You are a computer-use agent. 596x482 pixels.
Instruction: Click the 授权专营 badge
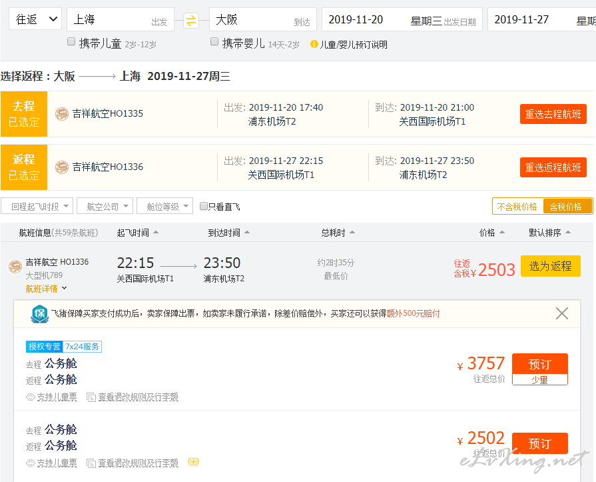point(45,347)
